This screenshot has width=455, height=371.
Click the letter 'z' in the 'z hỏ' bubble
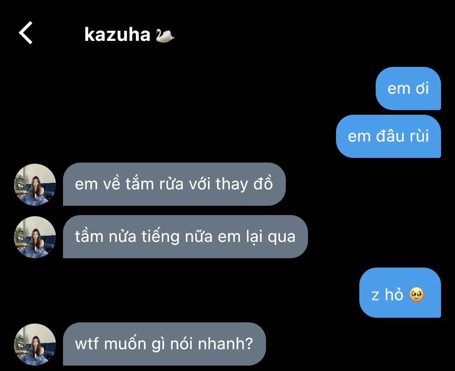pyautogui.click(x=375, y=296)
